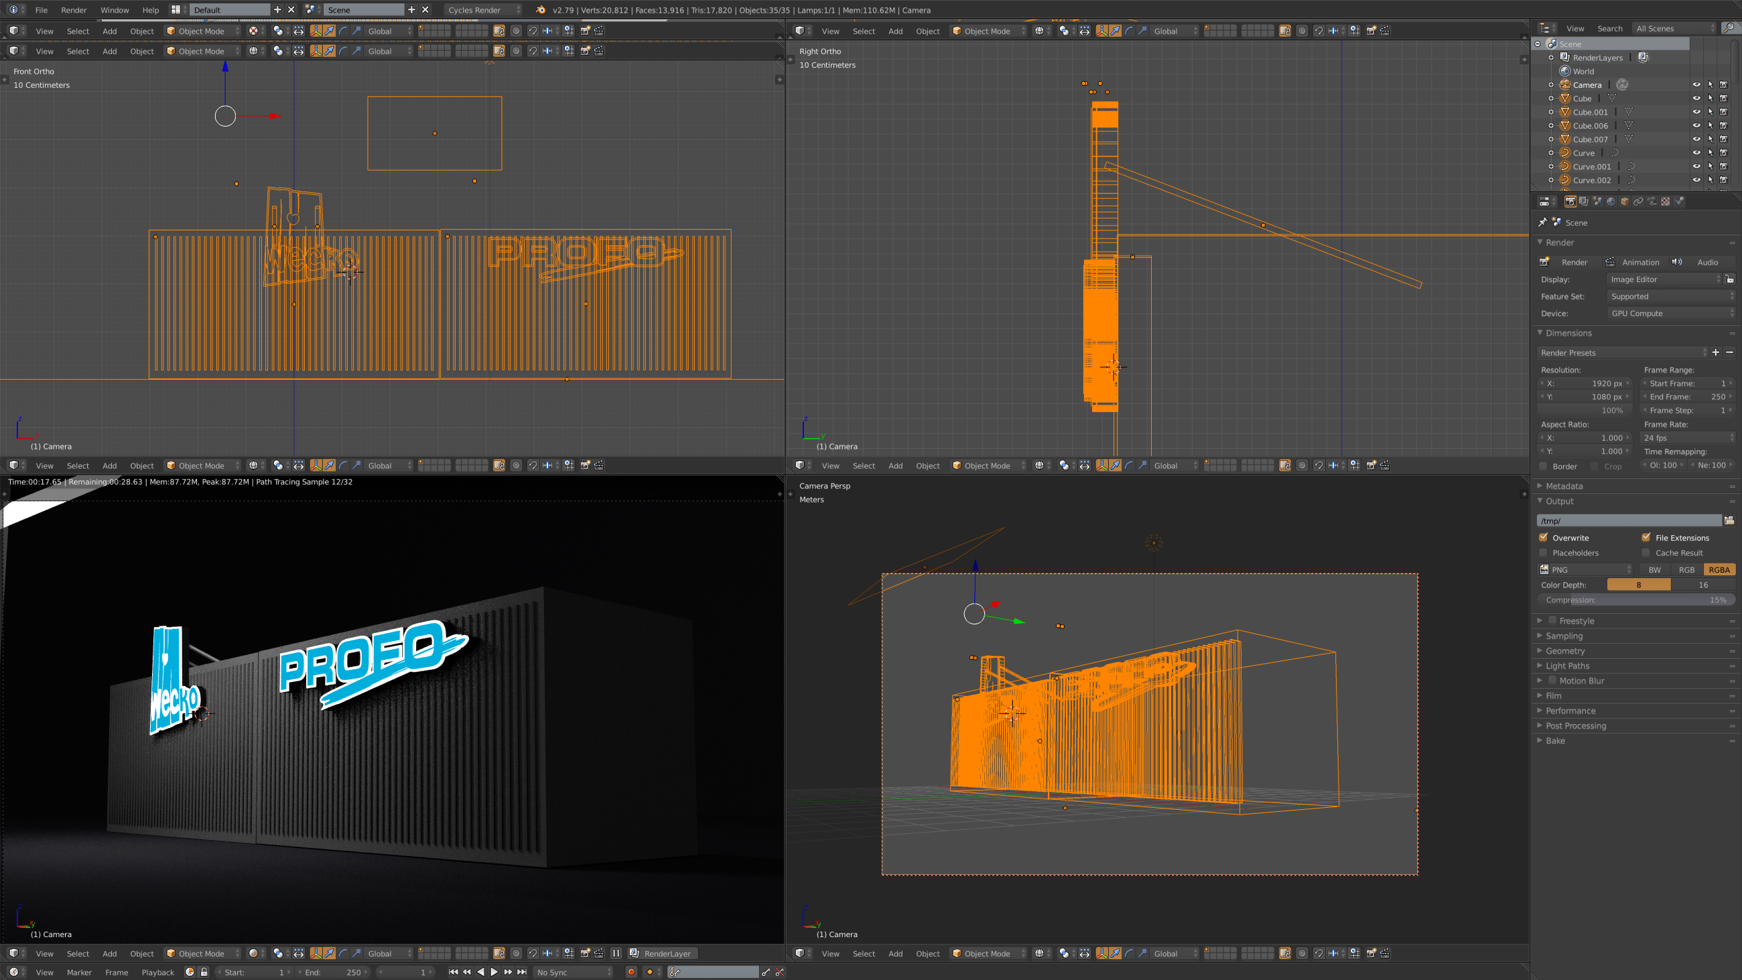Adjust the Compression slider
The image size is (1742, 980).
pos(1635,600)
